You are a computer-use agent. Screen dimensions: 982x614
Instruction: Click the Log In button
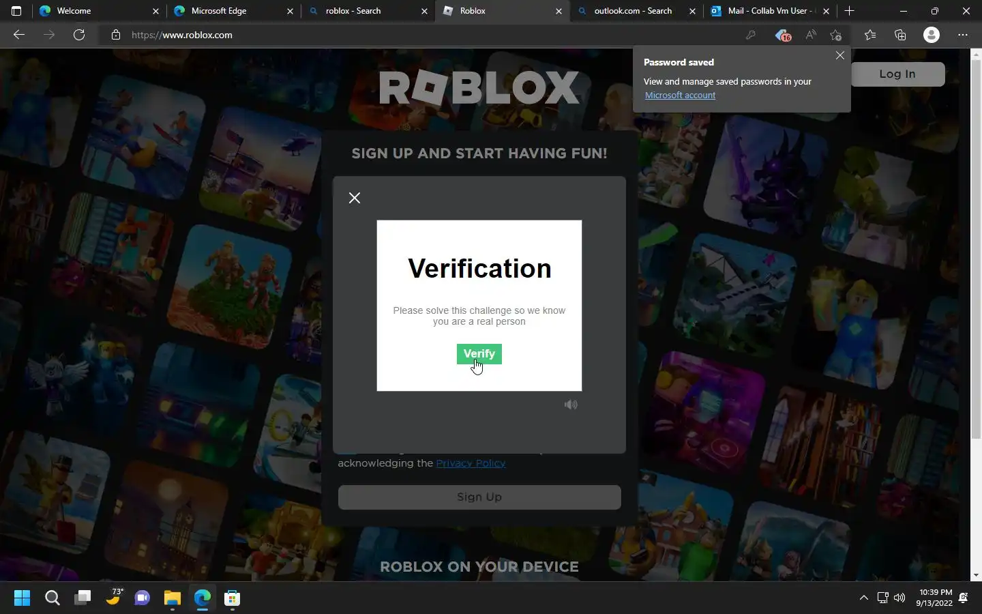897,74
